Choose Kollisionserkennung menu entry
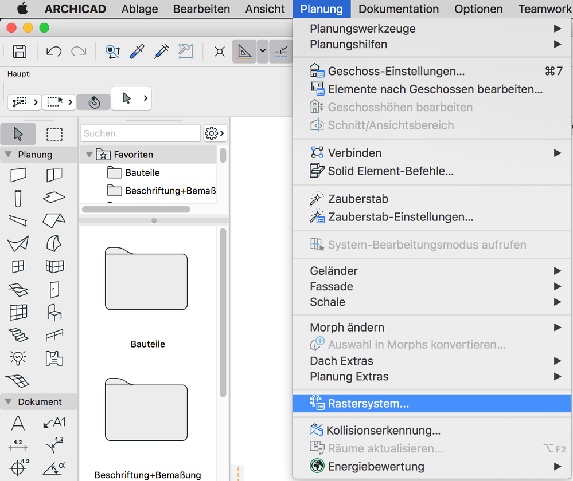This screenshot has width=573, height=481. [x=431, y=430]
